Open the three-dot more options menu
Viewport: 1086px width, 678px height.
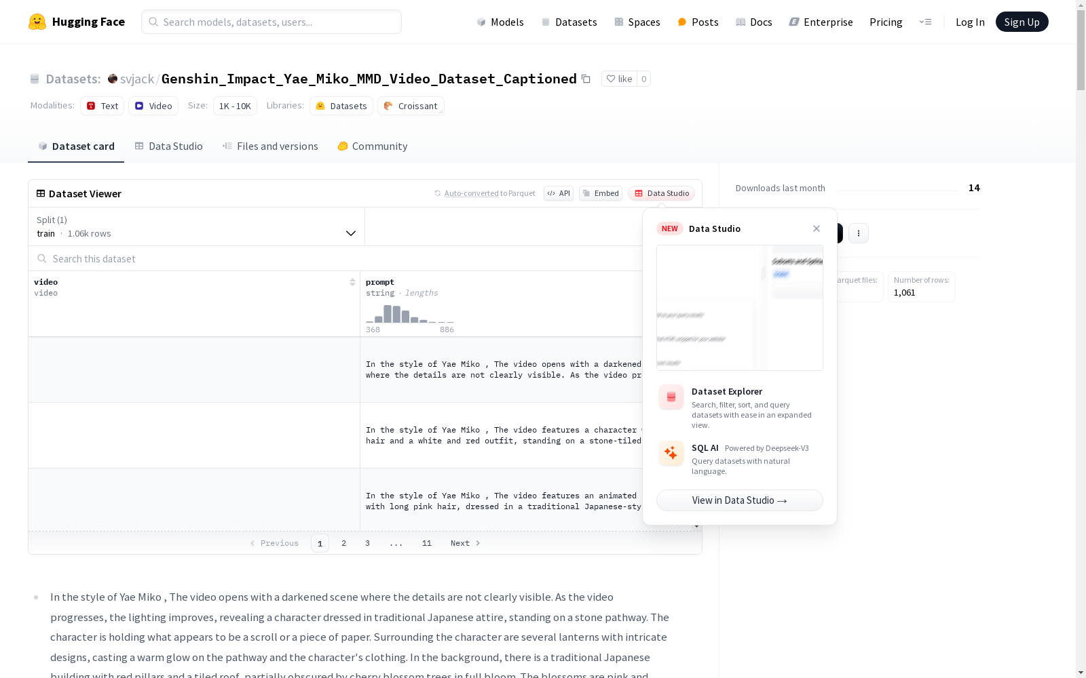[859, 233]
